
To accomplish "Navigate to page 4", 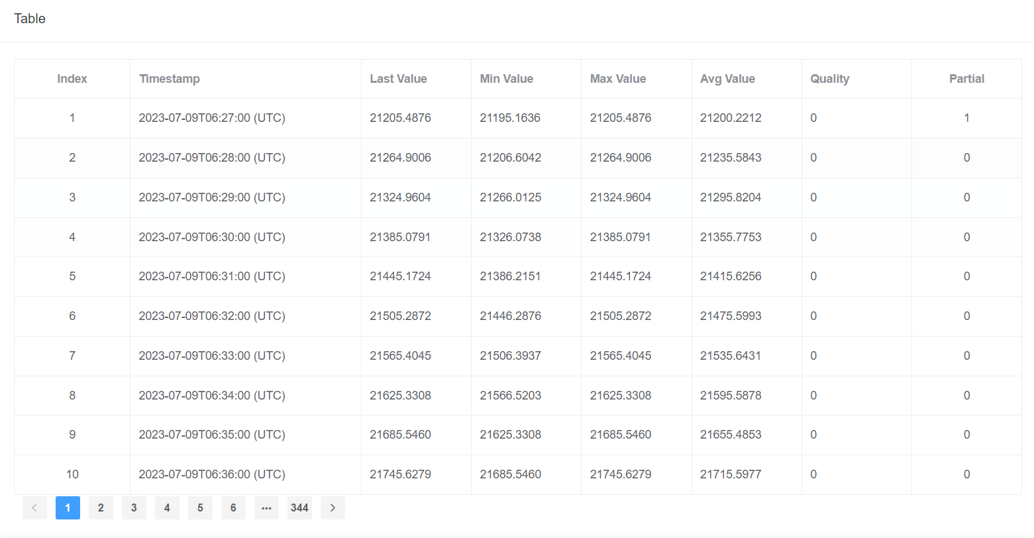I will (167, 508).
